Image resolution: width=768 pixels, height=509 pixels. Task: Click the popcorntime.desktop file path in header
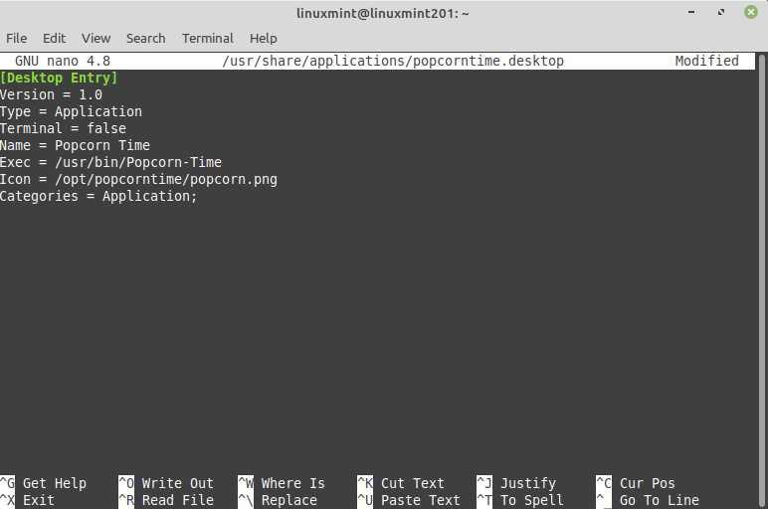[393, 61]
